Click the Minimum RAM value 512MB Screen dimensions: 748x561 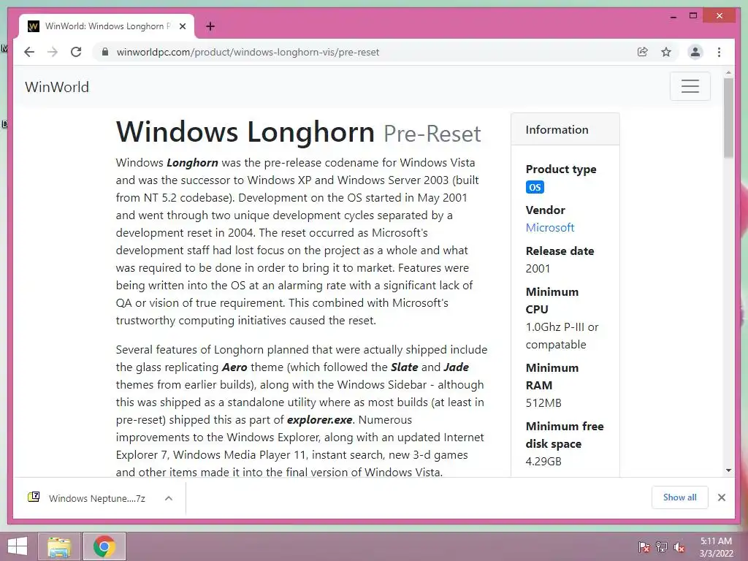tap(543, 403)
